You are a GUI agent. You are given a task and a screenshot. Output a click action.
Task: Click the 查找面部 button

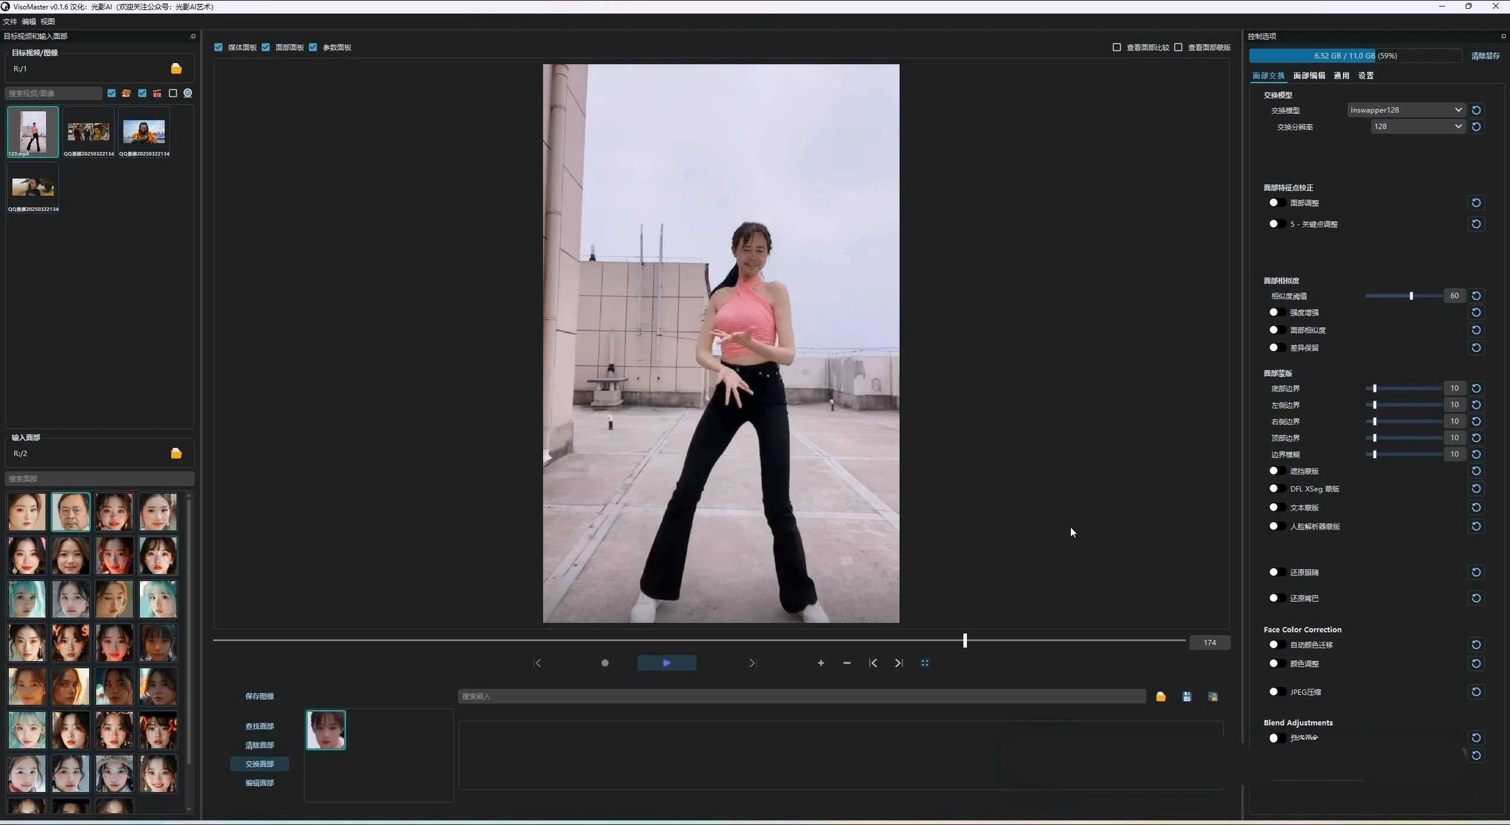(259, 726)
